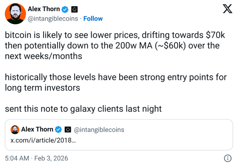Click the verified badge inside the quoted post
This screenshot has height=165, width=237.
(x=59, y=130)
